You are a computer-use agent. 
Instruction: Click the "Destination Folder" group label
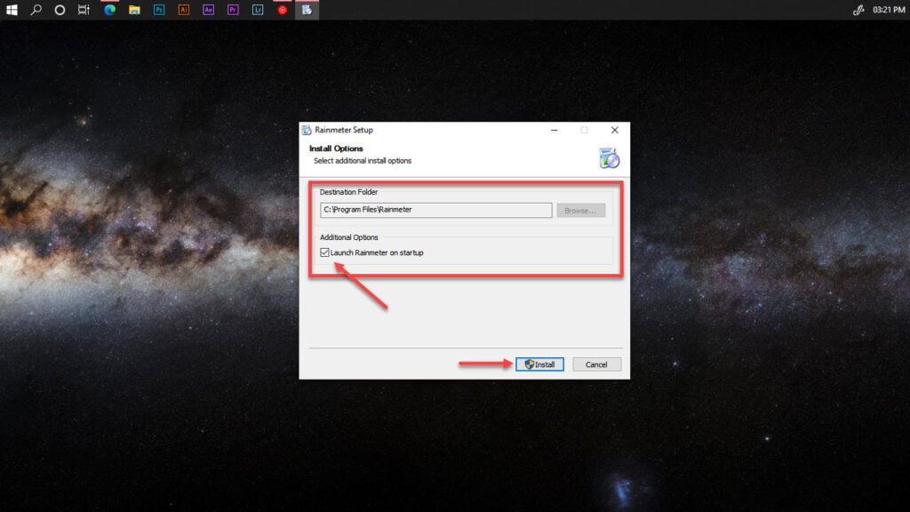point(348,192)
